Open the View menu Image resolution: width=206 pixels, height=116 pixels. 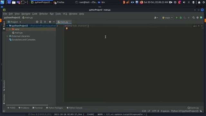click(x=17, y=14)
